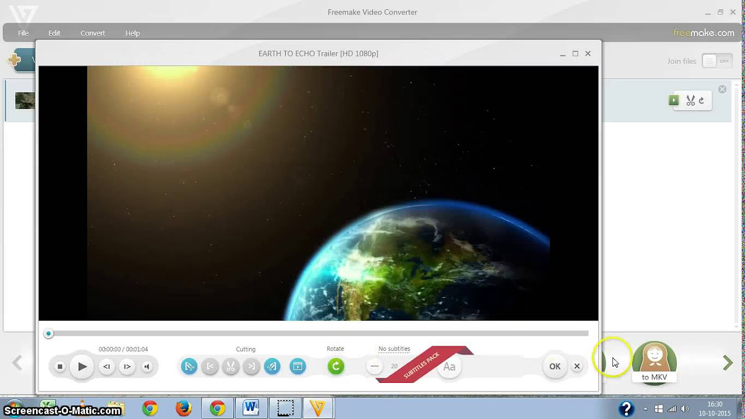The image size is (745, 419).
Task: Open Microsoft Word from the taskbar
Action: 251,408
